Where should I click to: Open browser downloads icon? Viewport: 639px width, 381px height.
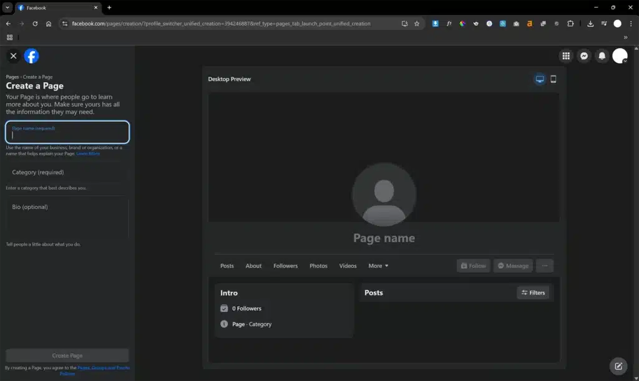click(x=590, y=24)
